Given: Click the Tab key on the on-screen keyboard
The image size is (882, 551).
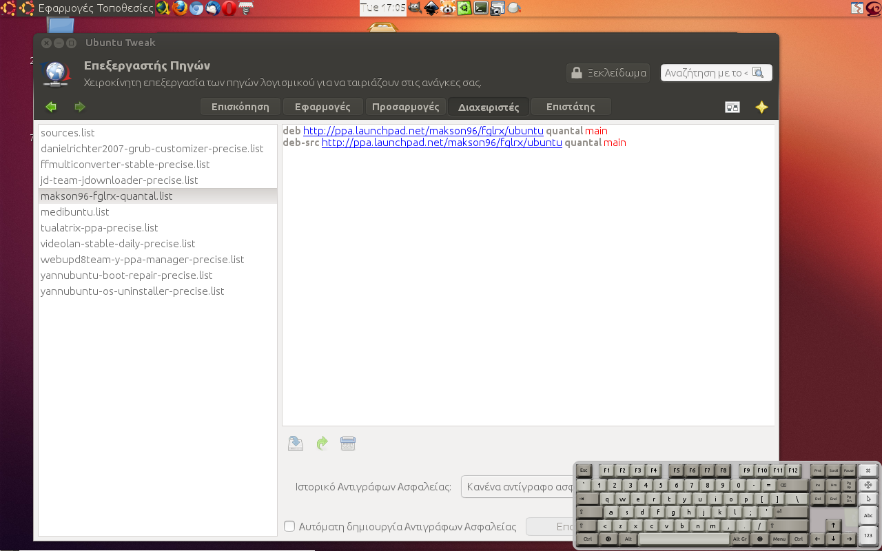Looking at the screenshot, I should (x=587, y=499).
